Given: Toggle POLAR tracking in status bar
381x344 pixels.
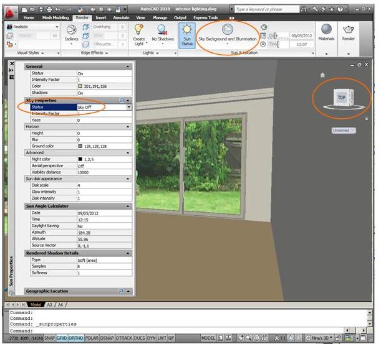Looking at the screenshot, I should tap(92, 338).
